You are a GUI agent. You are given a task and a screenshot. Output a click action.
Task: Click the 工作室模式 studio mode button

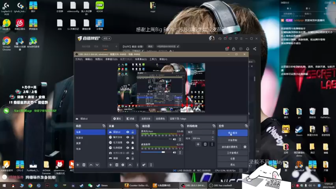pos(233,153)
